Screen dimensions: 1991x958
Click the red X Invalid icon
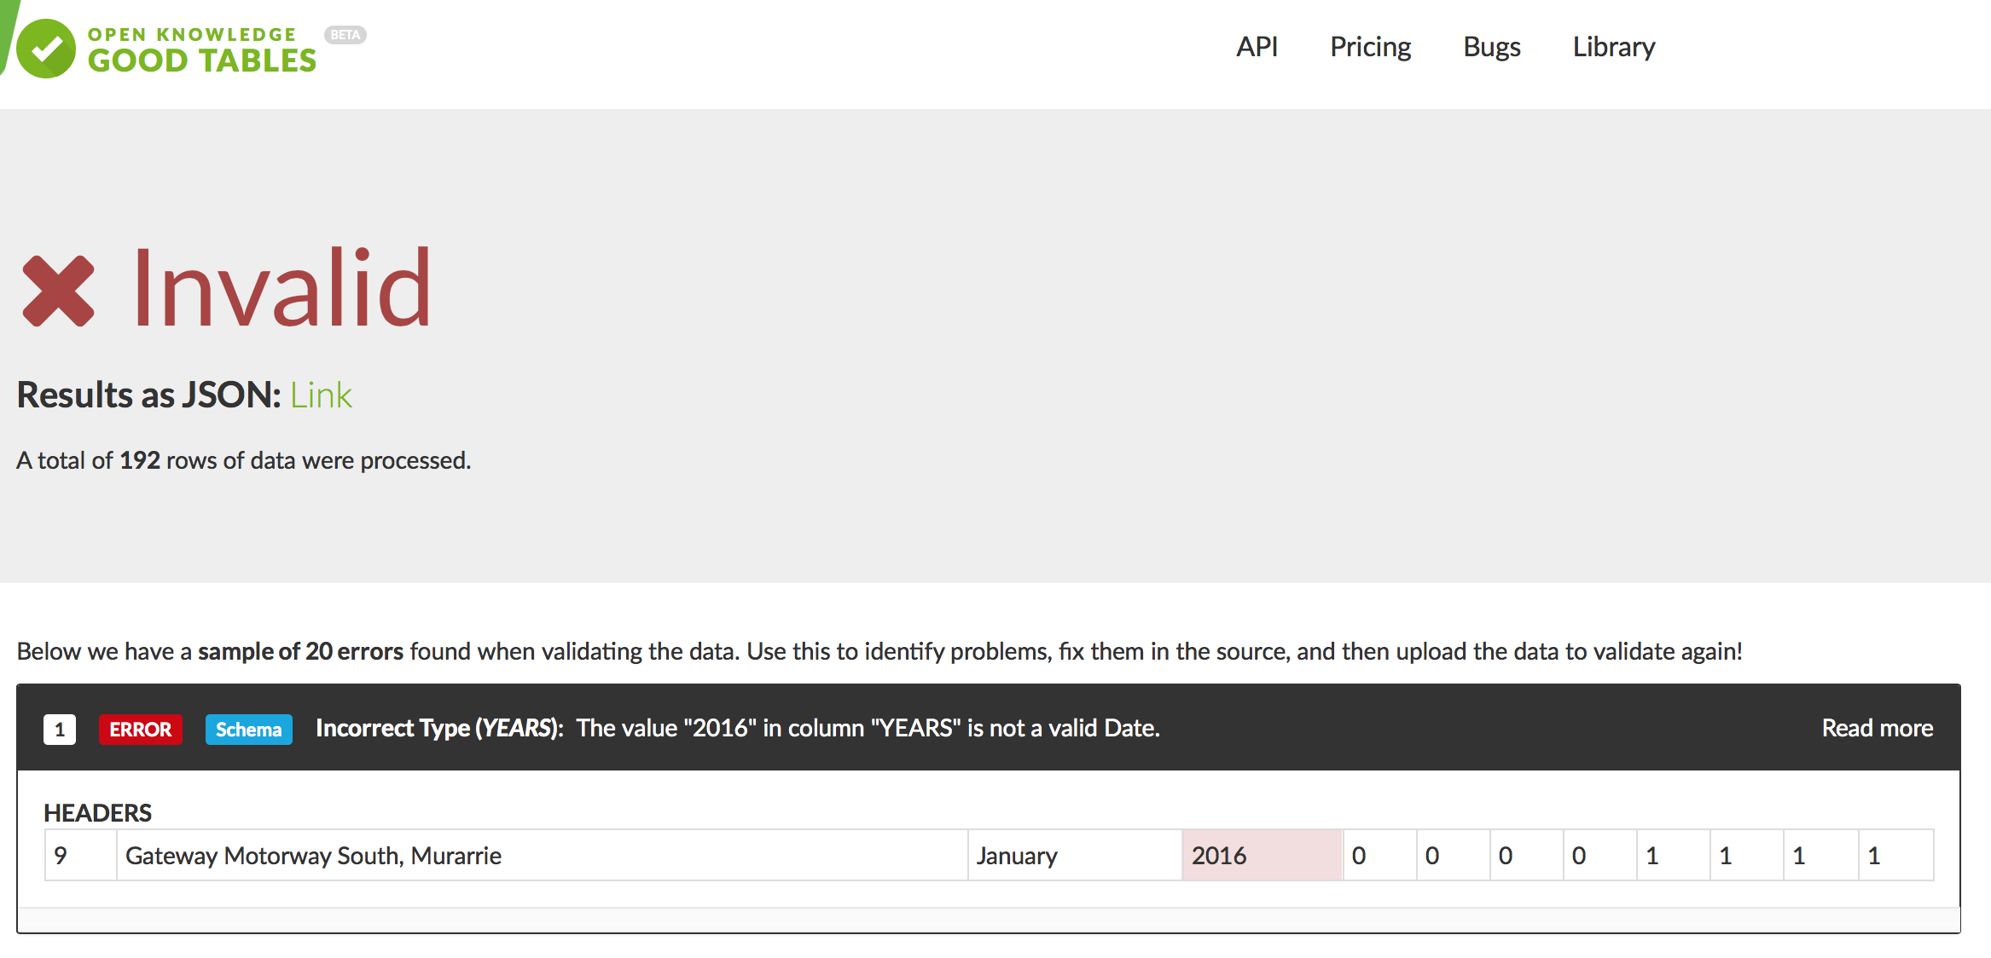coord(58,291)
